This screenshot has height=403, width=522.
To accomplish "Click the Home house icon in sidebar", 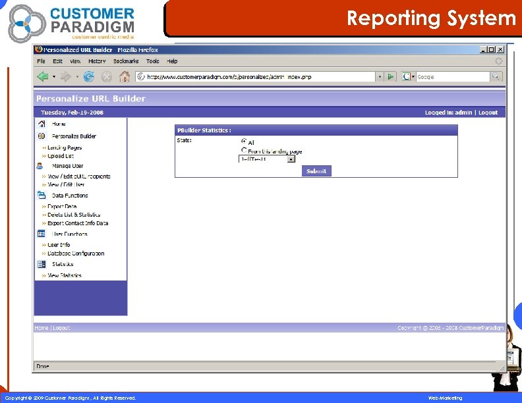I will point(42,124).
